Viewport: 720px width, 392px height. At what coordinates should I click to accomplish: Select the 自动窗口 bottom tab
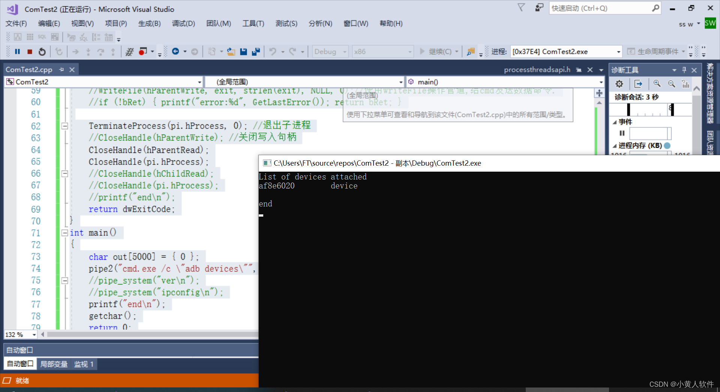coord(20,364)
